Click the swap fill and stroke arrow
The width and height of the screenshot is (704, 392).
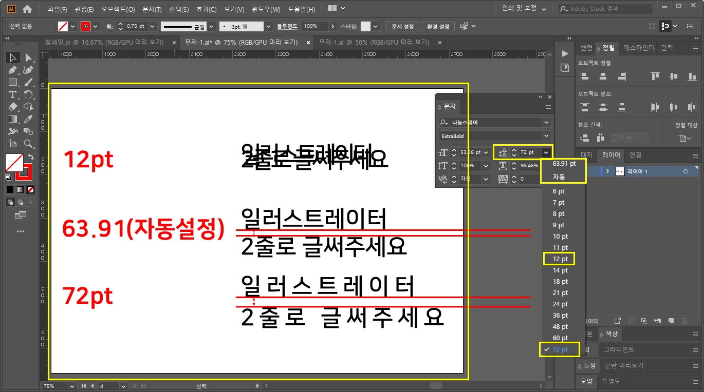click(31, 157)
